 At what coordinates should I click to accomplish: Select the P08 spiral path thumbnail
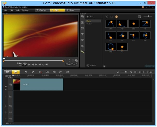click(x=145, y=35)
